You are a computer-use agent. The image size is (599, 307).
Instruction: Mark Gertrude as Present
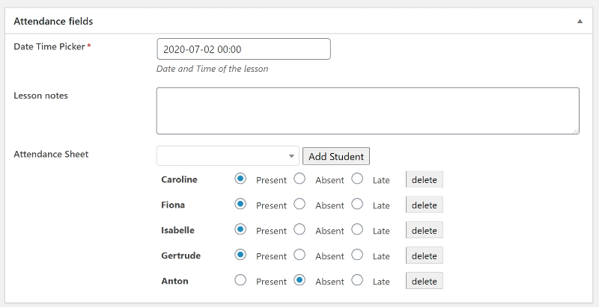tap(240, 255)
